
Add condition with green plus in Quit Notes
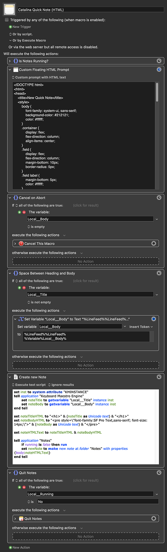click(x=19, y=487)
